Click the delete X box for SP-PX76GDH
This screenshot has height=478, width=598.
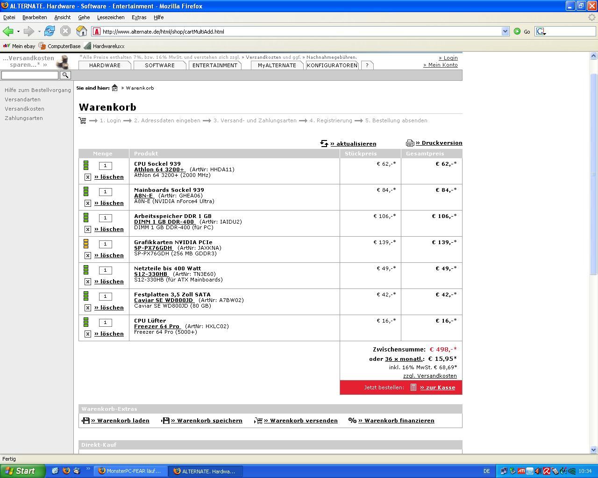click(x=87, y=255)
